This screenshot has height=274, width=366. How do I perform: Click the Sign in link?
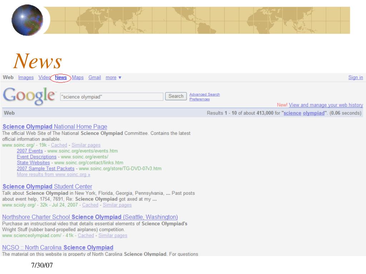click(x=356, y=77)
